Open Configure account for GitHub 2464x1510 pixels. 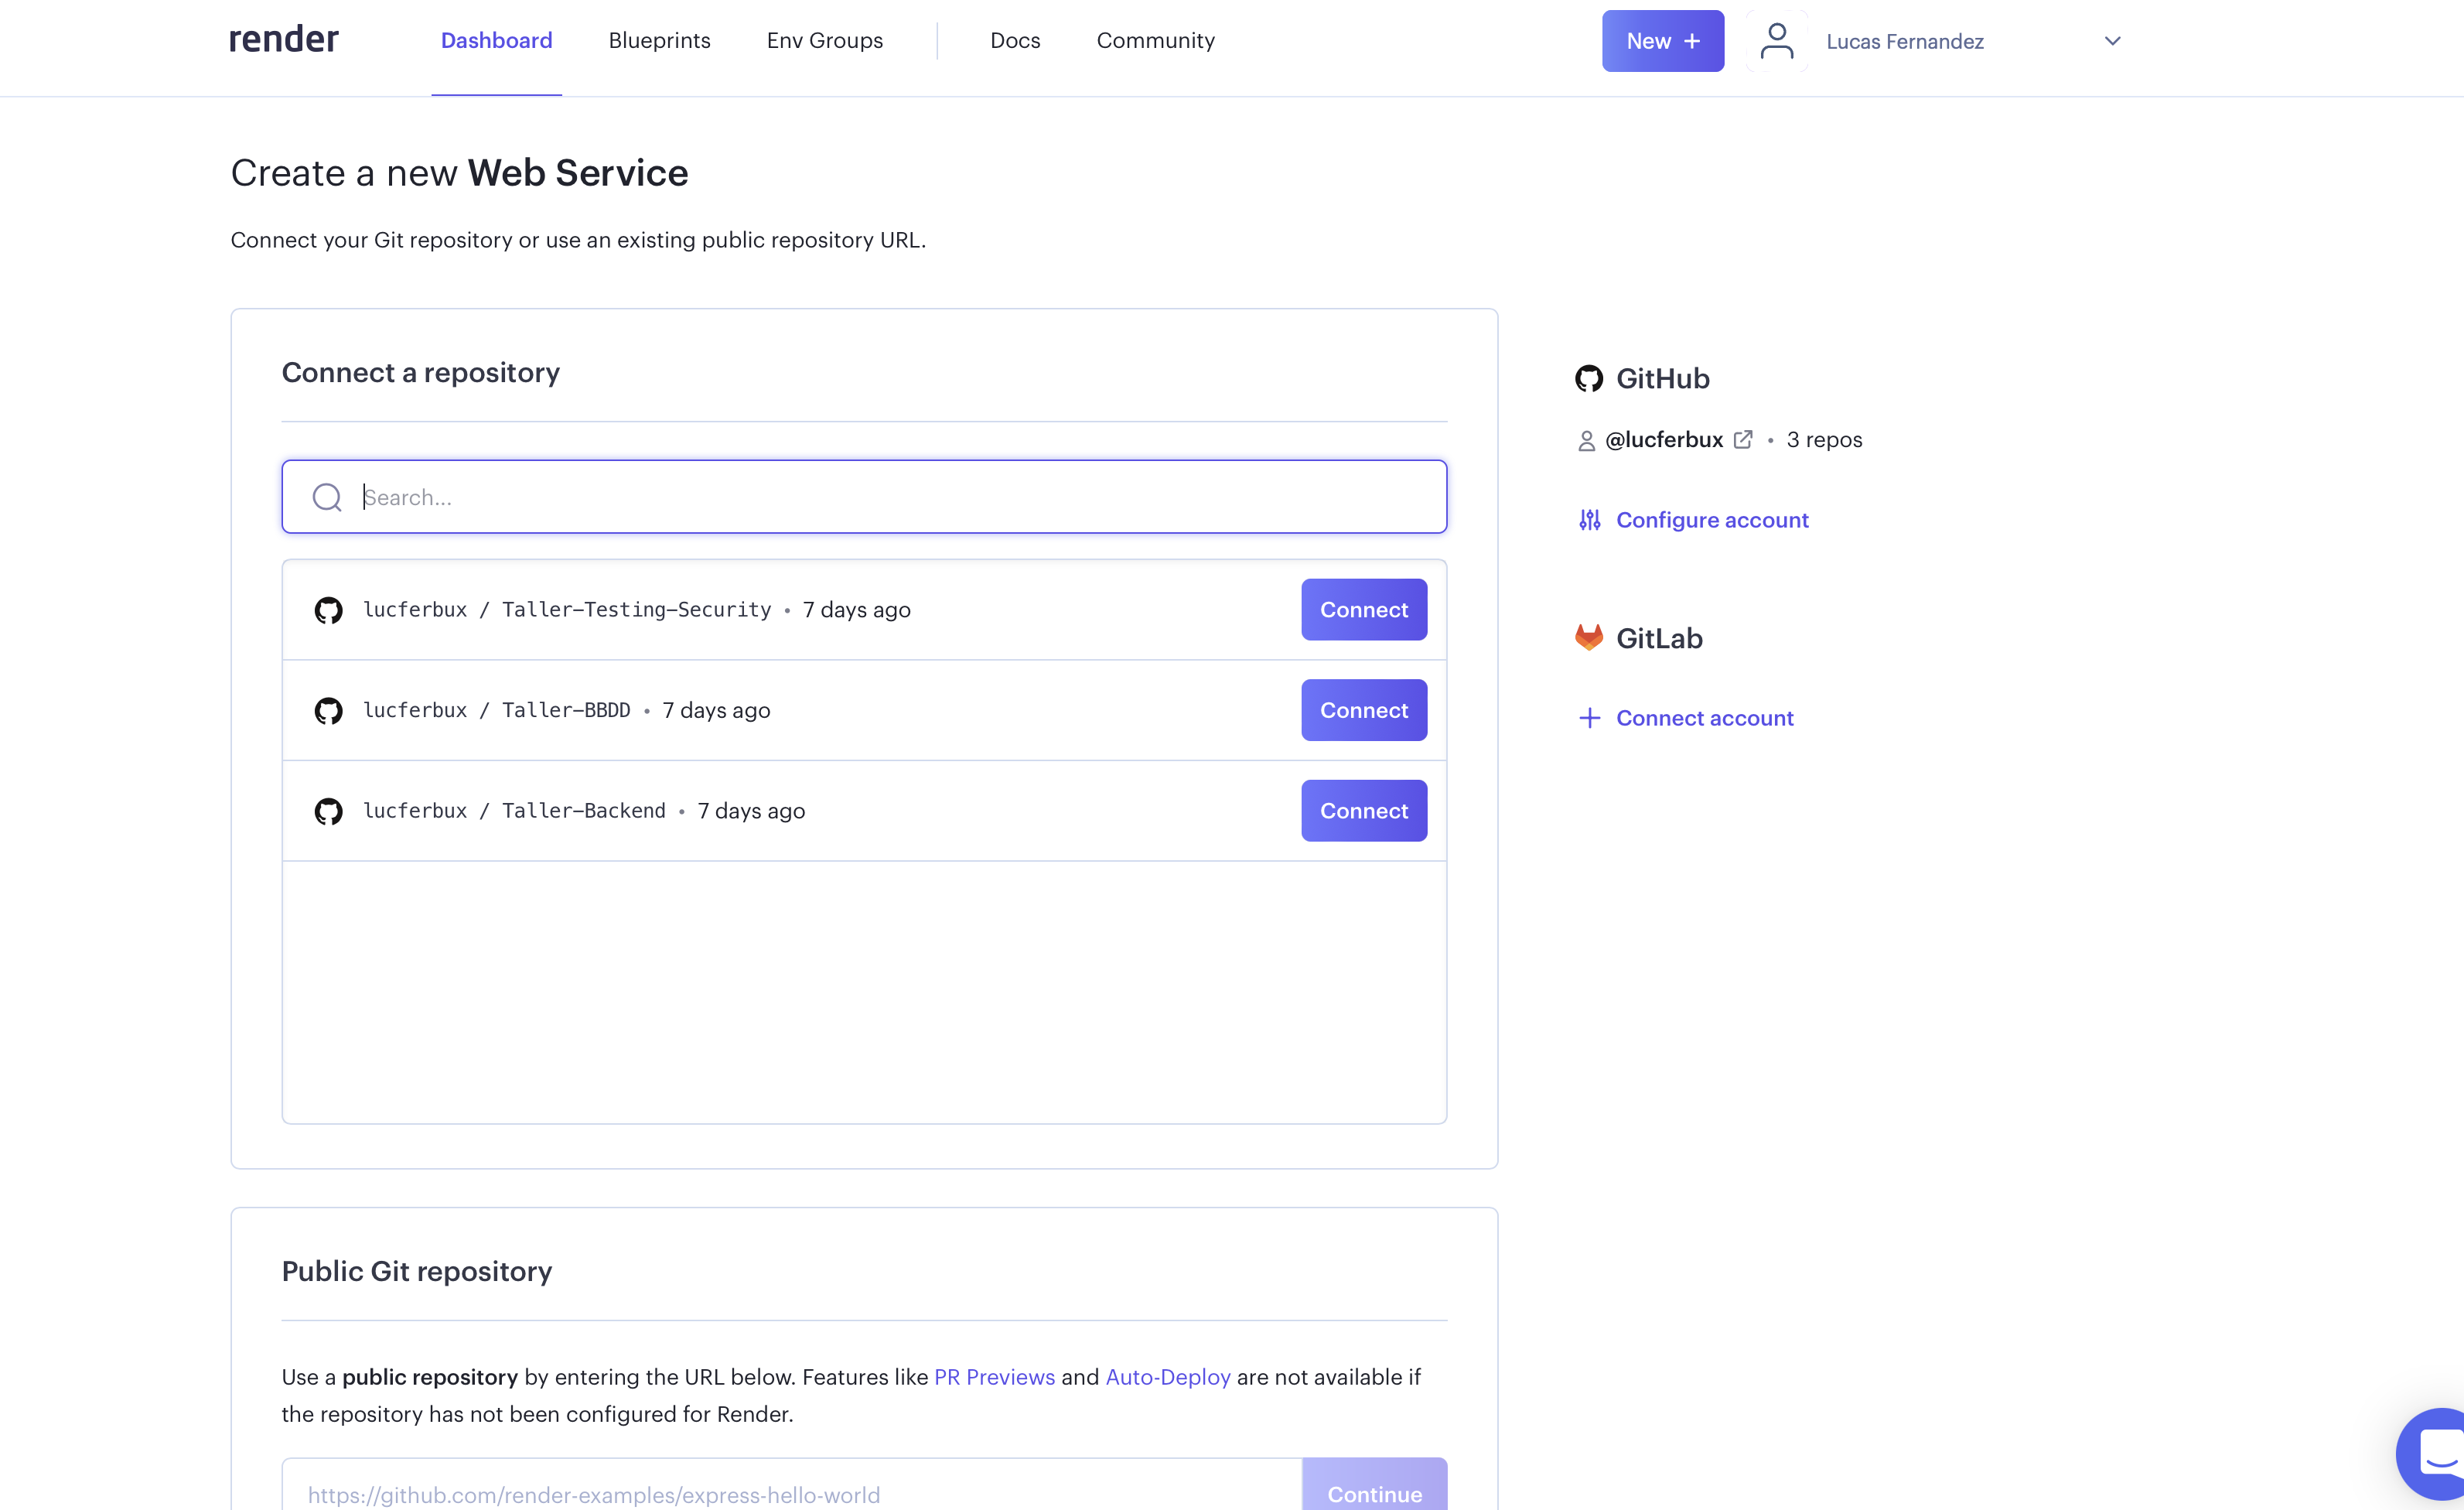1711,520
